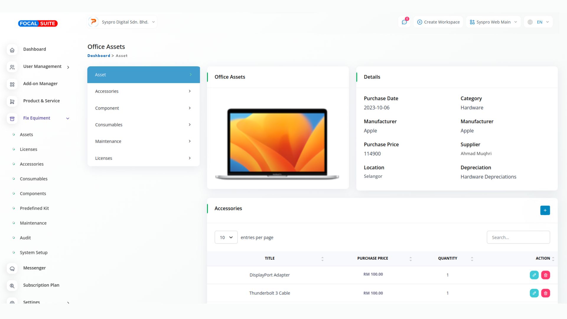
Task: Click the Subscription Plan icon
Action: [x=12, y=286]
